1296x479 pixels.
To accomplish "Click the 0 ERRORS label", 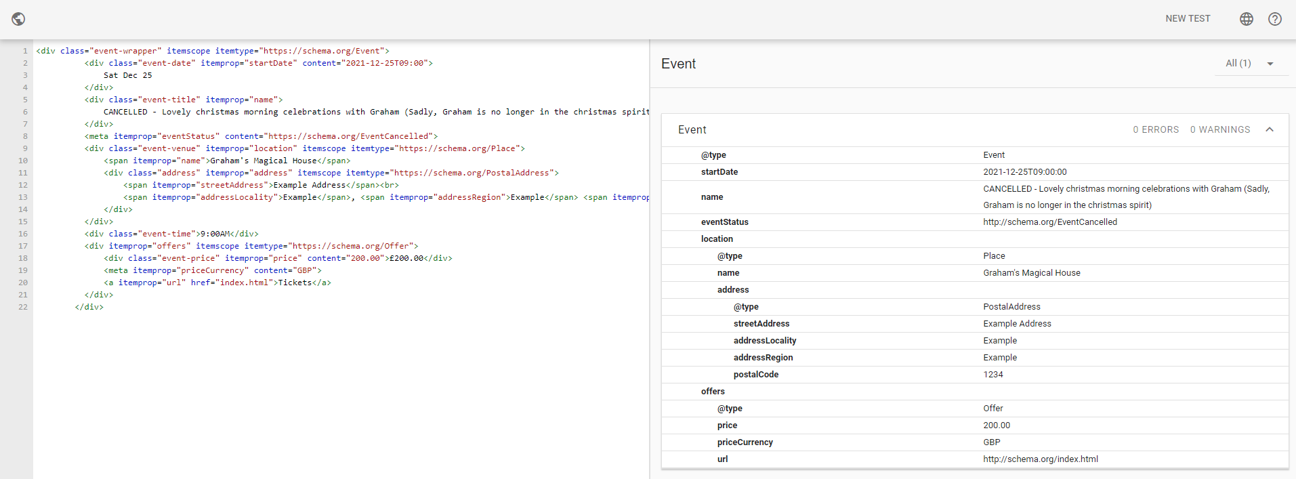I will [x=1156, y=129].
